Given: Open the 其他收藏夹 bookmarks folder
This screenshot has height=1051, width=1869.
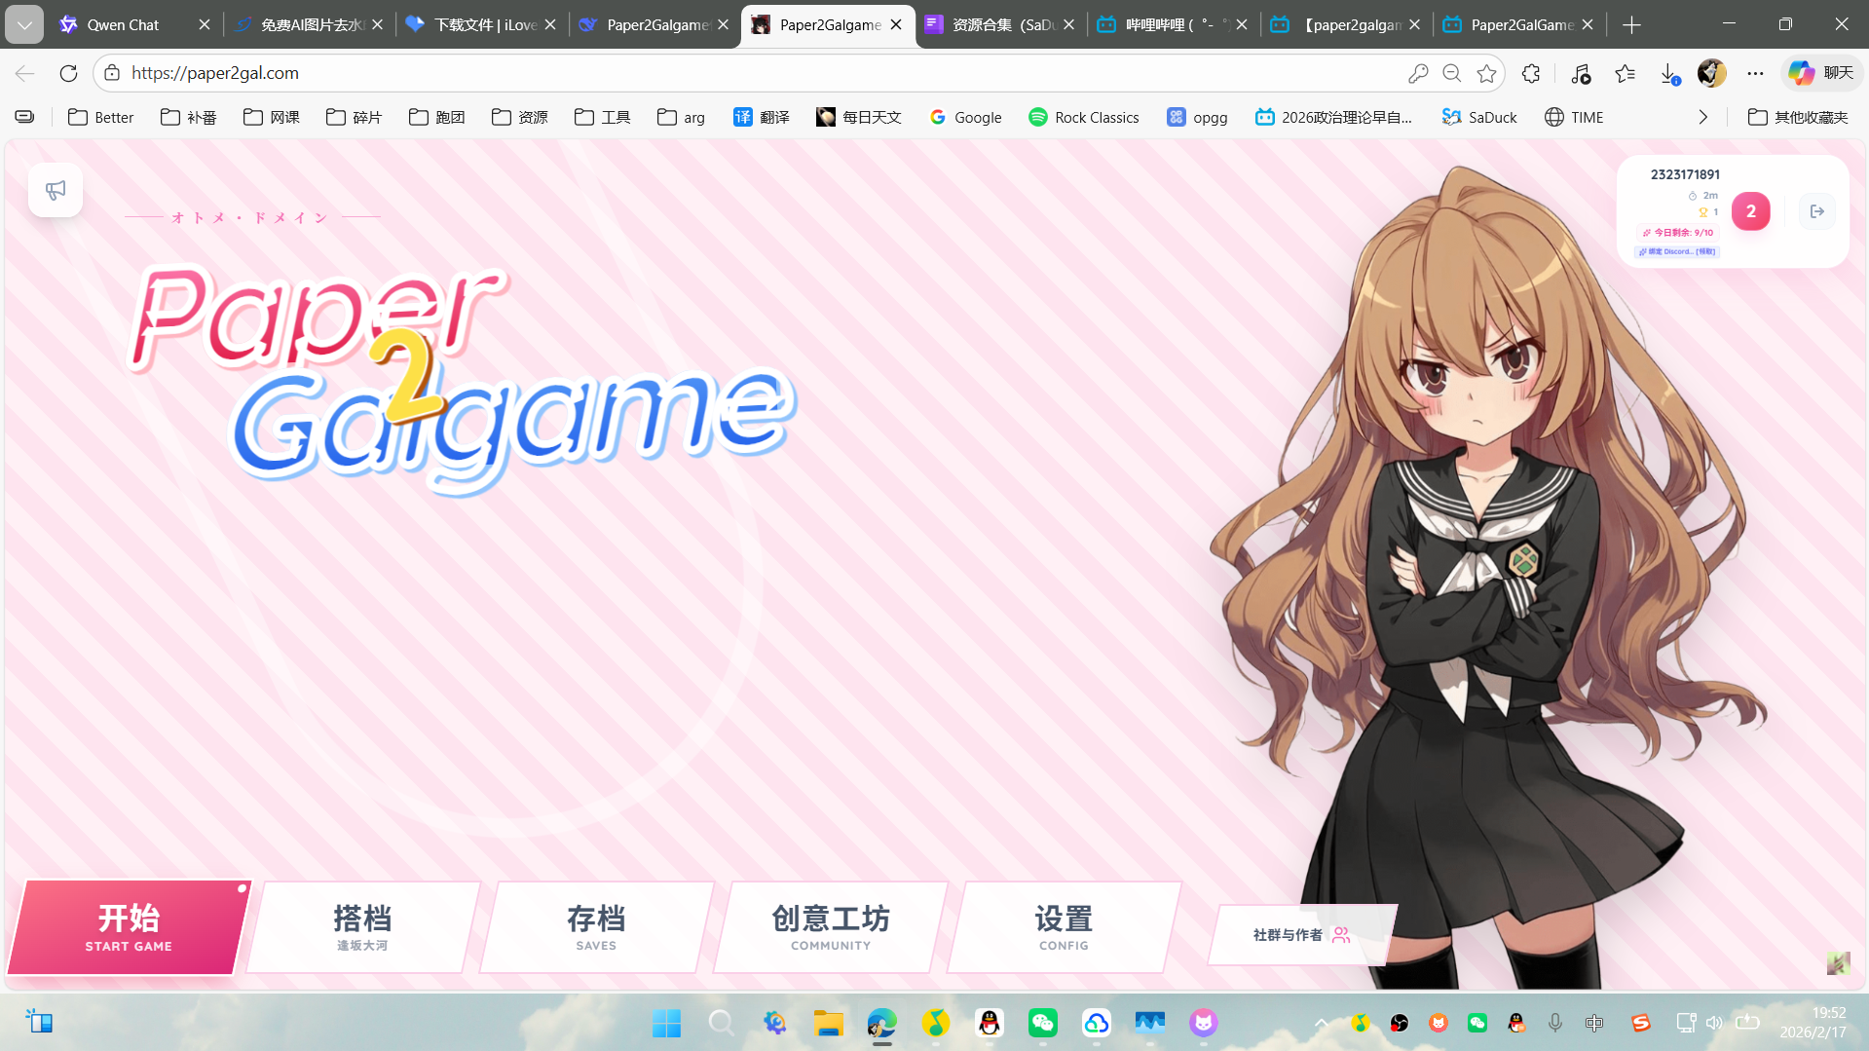Looking at the screenshot, I should 1798,117.
